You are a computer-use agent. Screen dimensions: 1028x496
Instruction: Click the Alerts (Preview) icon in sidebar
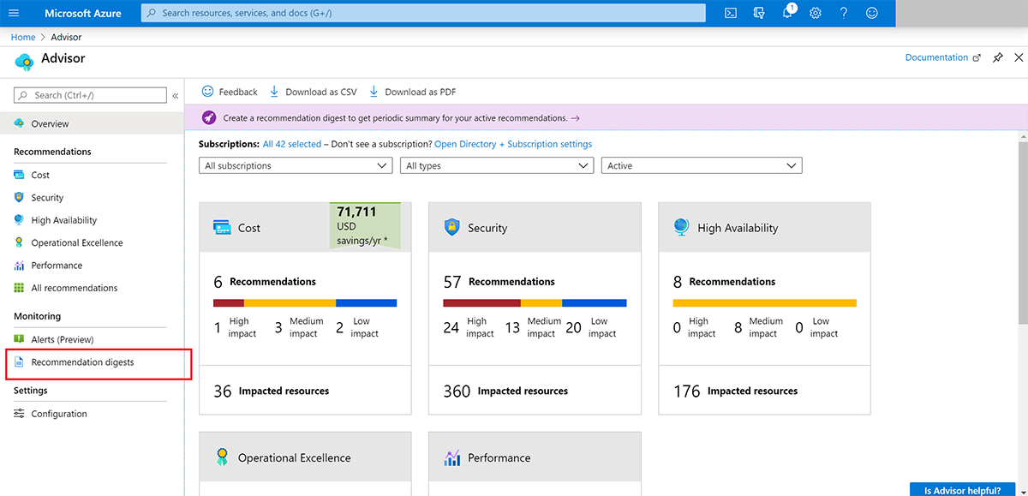point(20,339)
